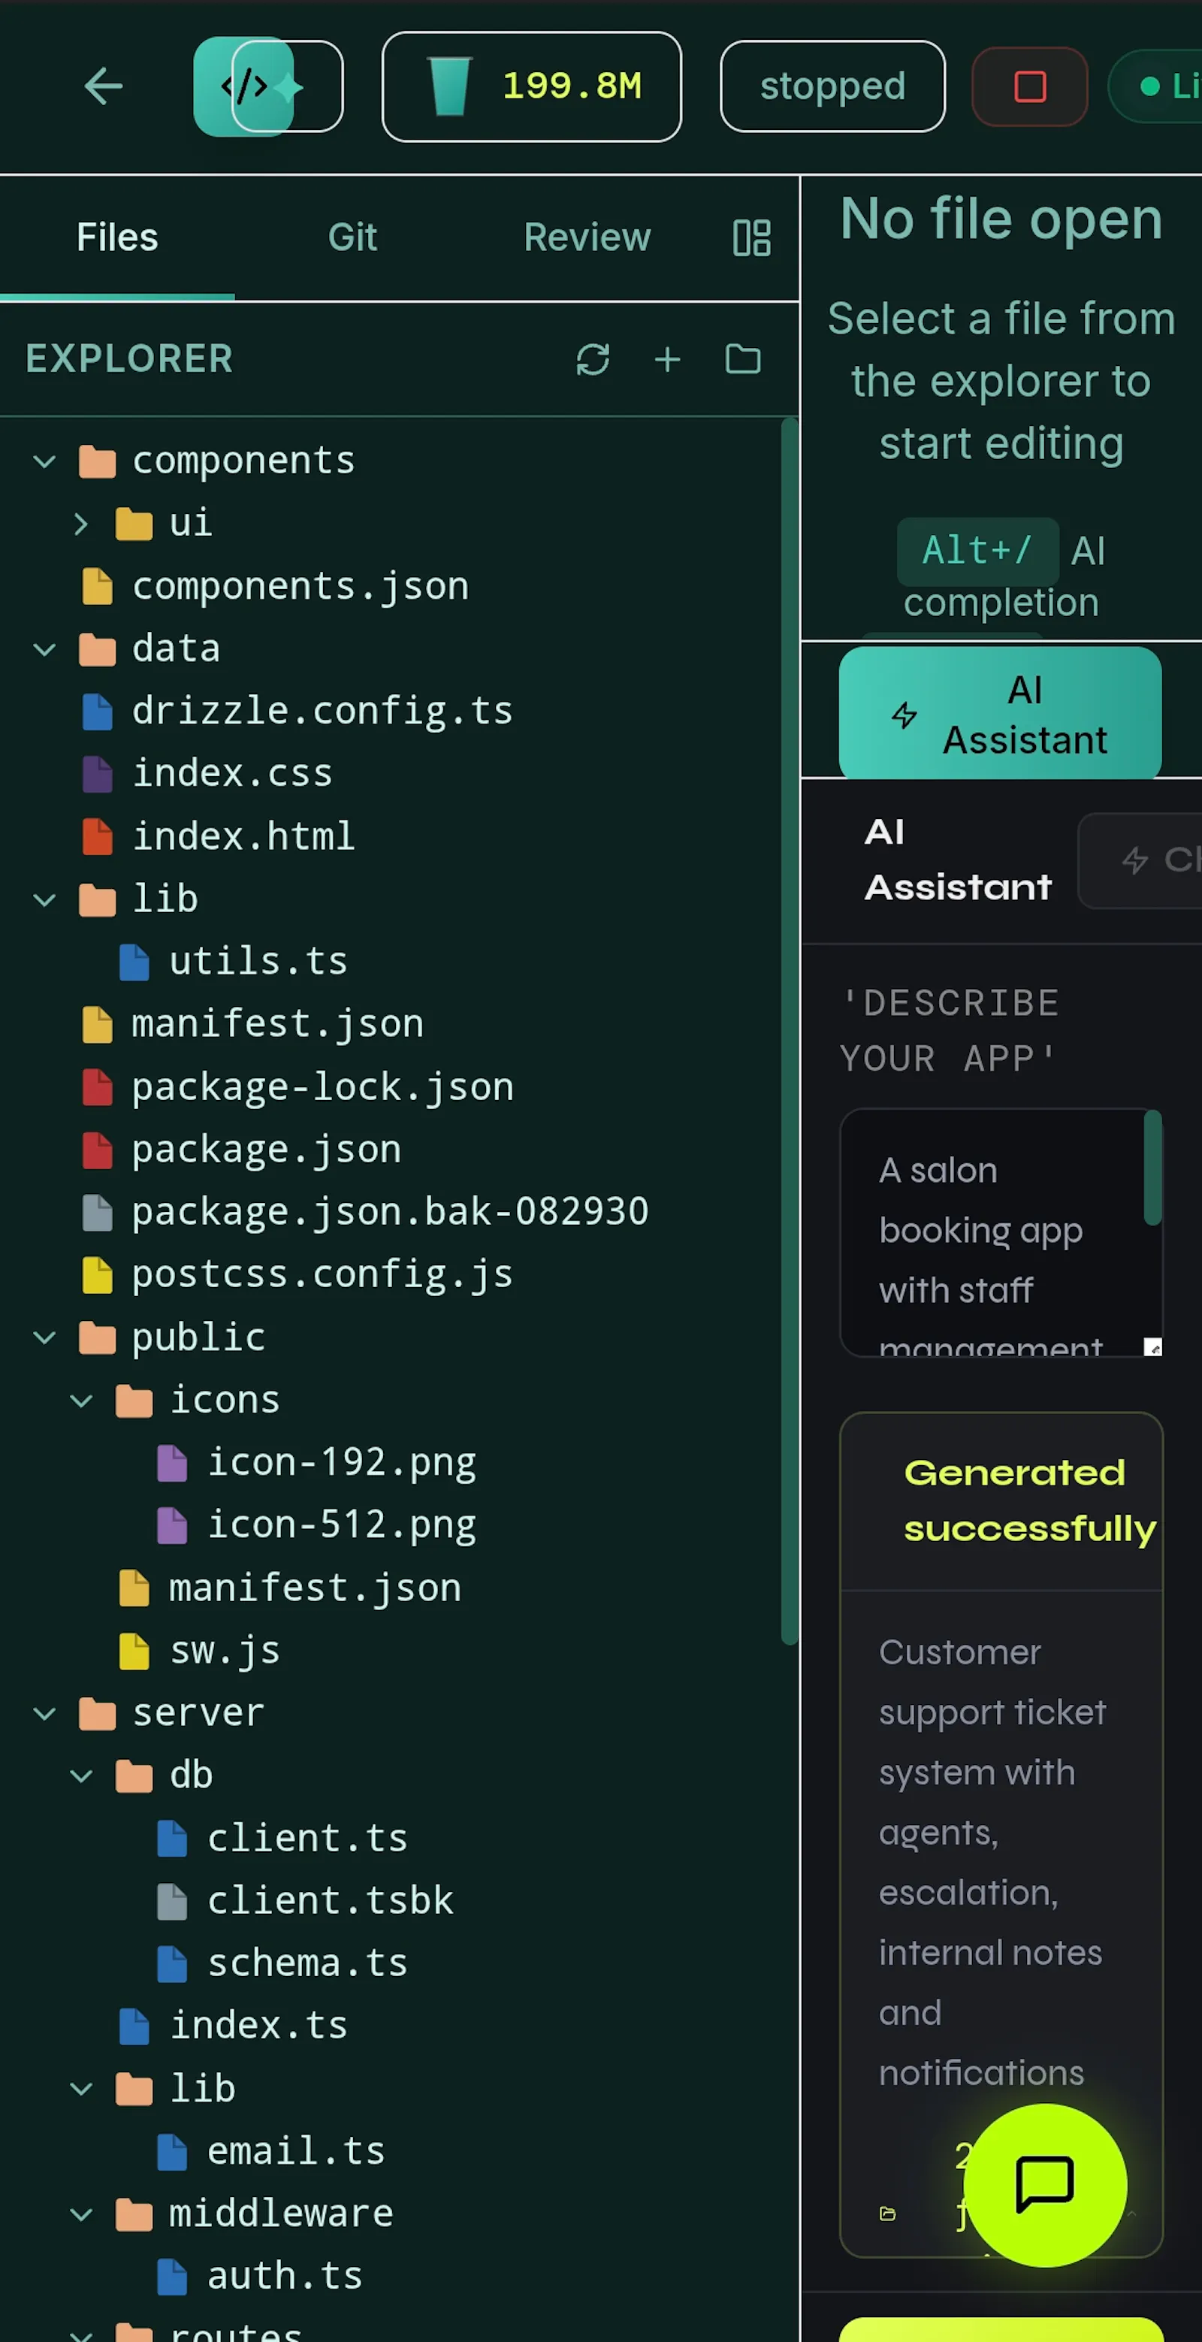Viewport: 1202px width, 2342px height.
Task: Expand the ui folder
Action: [x=81, y=524]
